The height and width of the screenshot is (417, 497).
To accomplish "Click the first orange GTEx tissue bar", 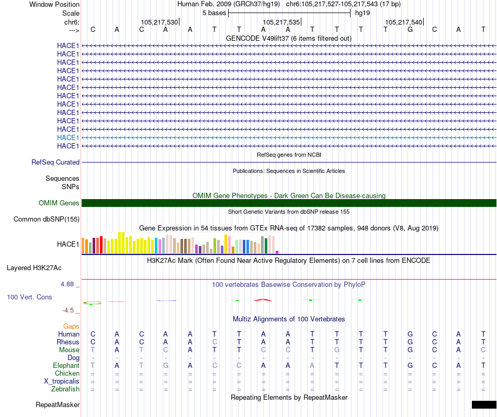I will click(83, 246).
